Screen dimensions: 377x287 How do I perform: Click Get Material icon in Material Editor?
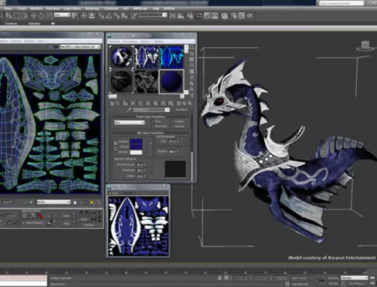112,103
